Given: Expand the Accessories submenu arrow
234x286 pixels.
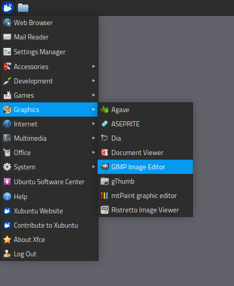Looking at the screenshot, I should pyautogui.click(x=94, y=67).
